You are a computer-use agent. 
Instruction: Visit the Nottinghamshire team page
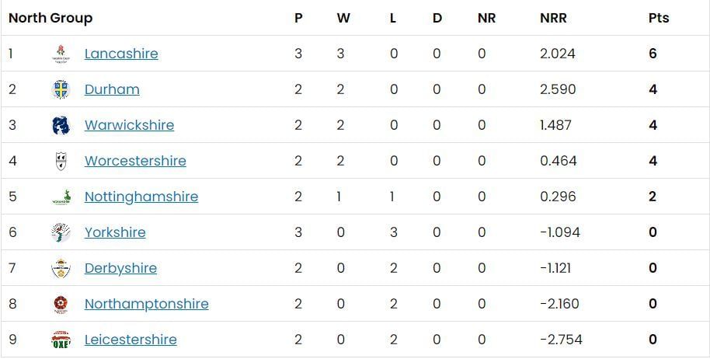point(141,197)
